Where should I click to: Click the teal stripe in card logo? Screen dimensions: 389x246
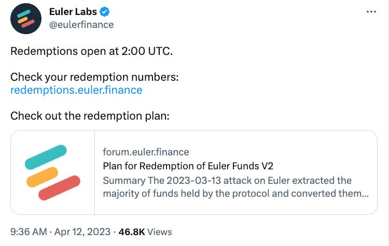46,157
